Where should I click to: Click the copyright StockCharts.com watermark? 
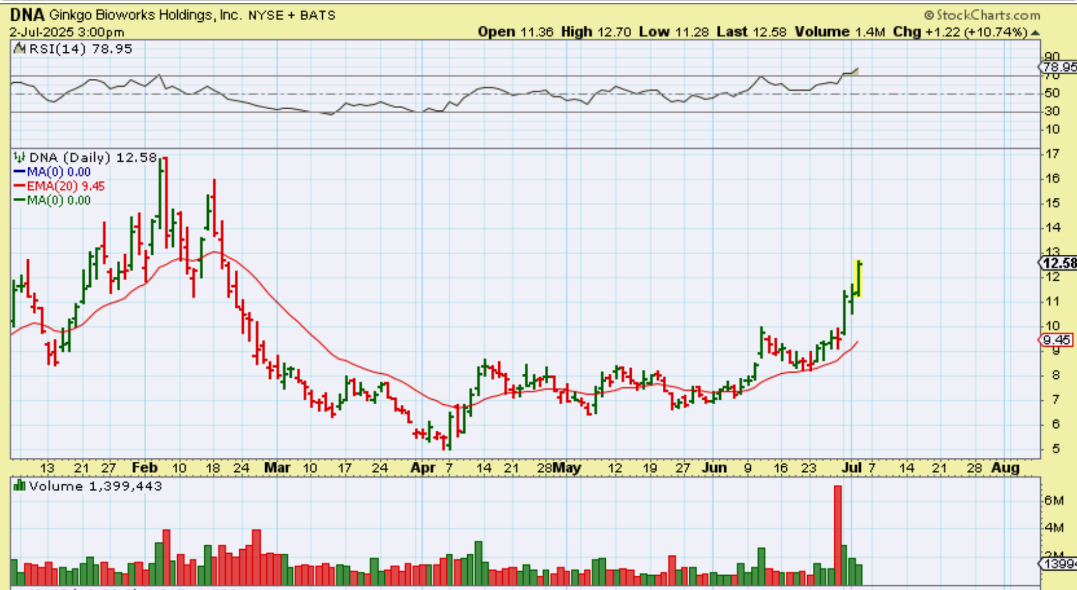pos(981,15)
